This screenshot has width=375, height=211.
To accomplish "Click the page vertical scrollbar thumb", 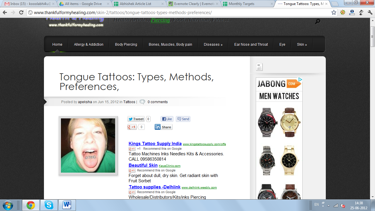I will pos(372,36).
